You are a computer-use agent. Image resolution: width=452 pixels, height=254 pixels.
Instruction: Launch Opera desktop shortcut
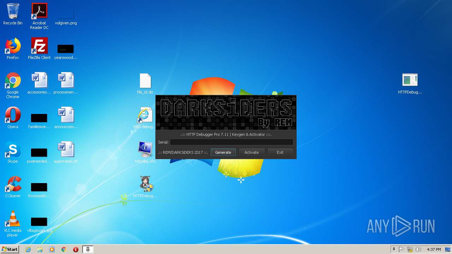point(13,118)
